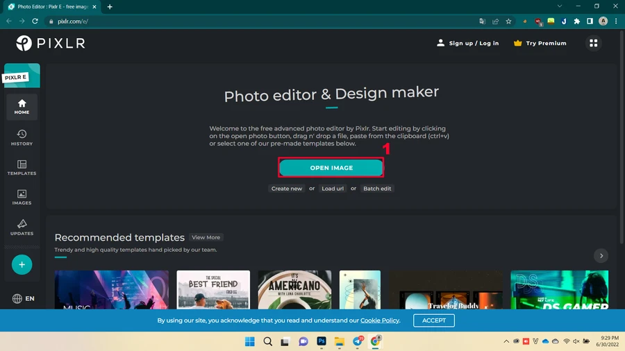625x351 pixels.
Task: Click Batch edit
Action: click(x=377, y=189)
